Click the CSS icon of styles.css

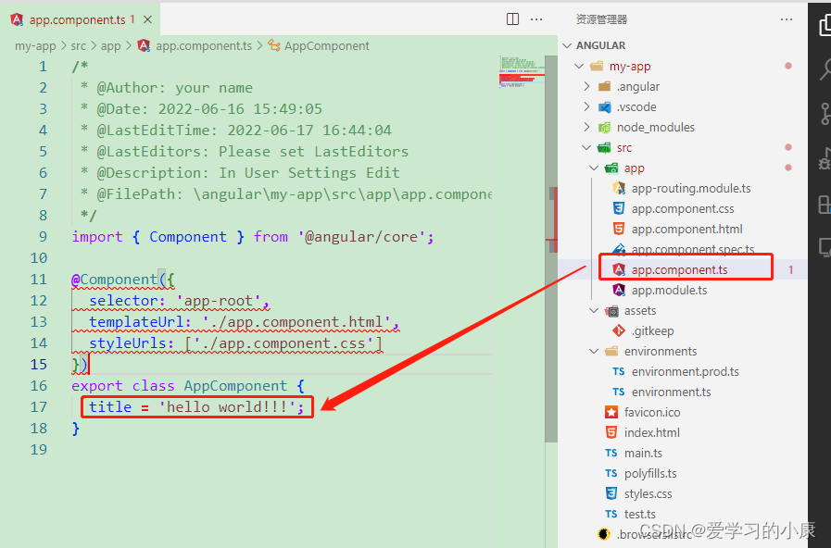tap(611, 493)
